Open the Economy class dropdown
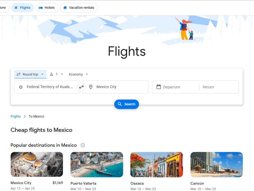Image resolution: width=254 pixels, height=191 pixels. (78, 74)
